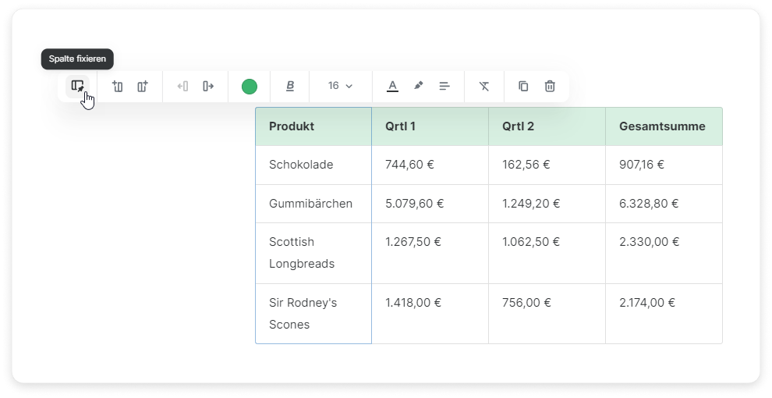Click the Gesamtsumme column header

point(663,126)
